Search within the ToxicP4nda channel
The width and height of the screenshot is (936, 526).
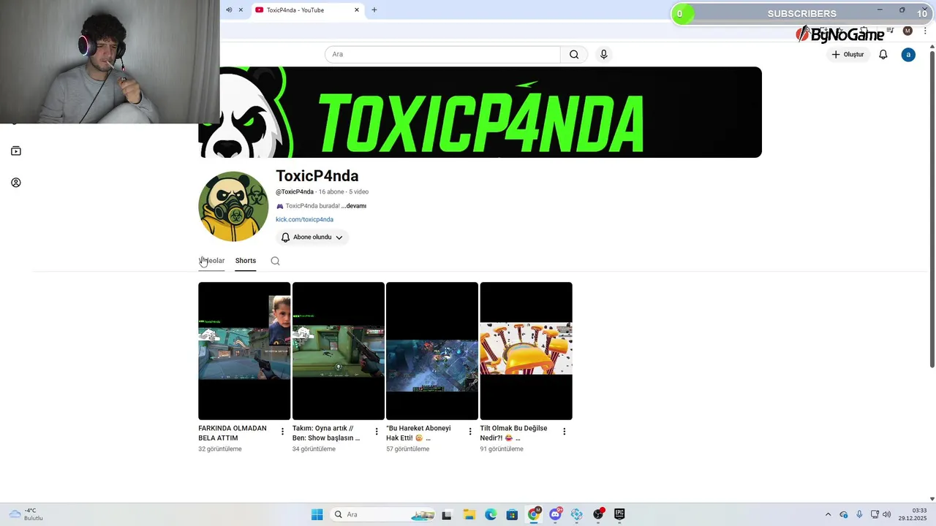click(275, 261)
